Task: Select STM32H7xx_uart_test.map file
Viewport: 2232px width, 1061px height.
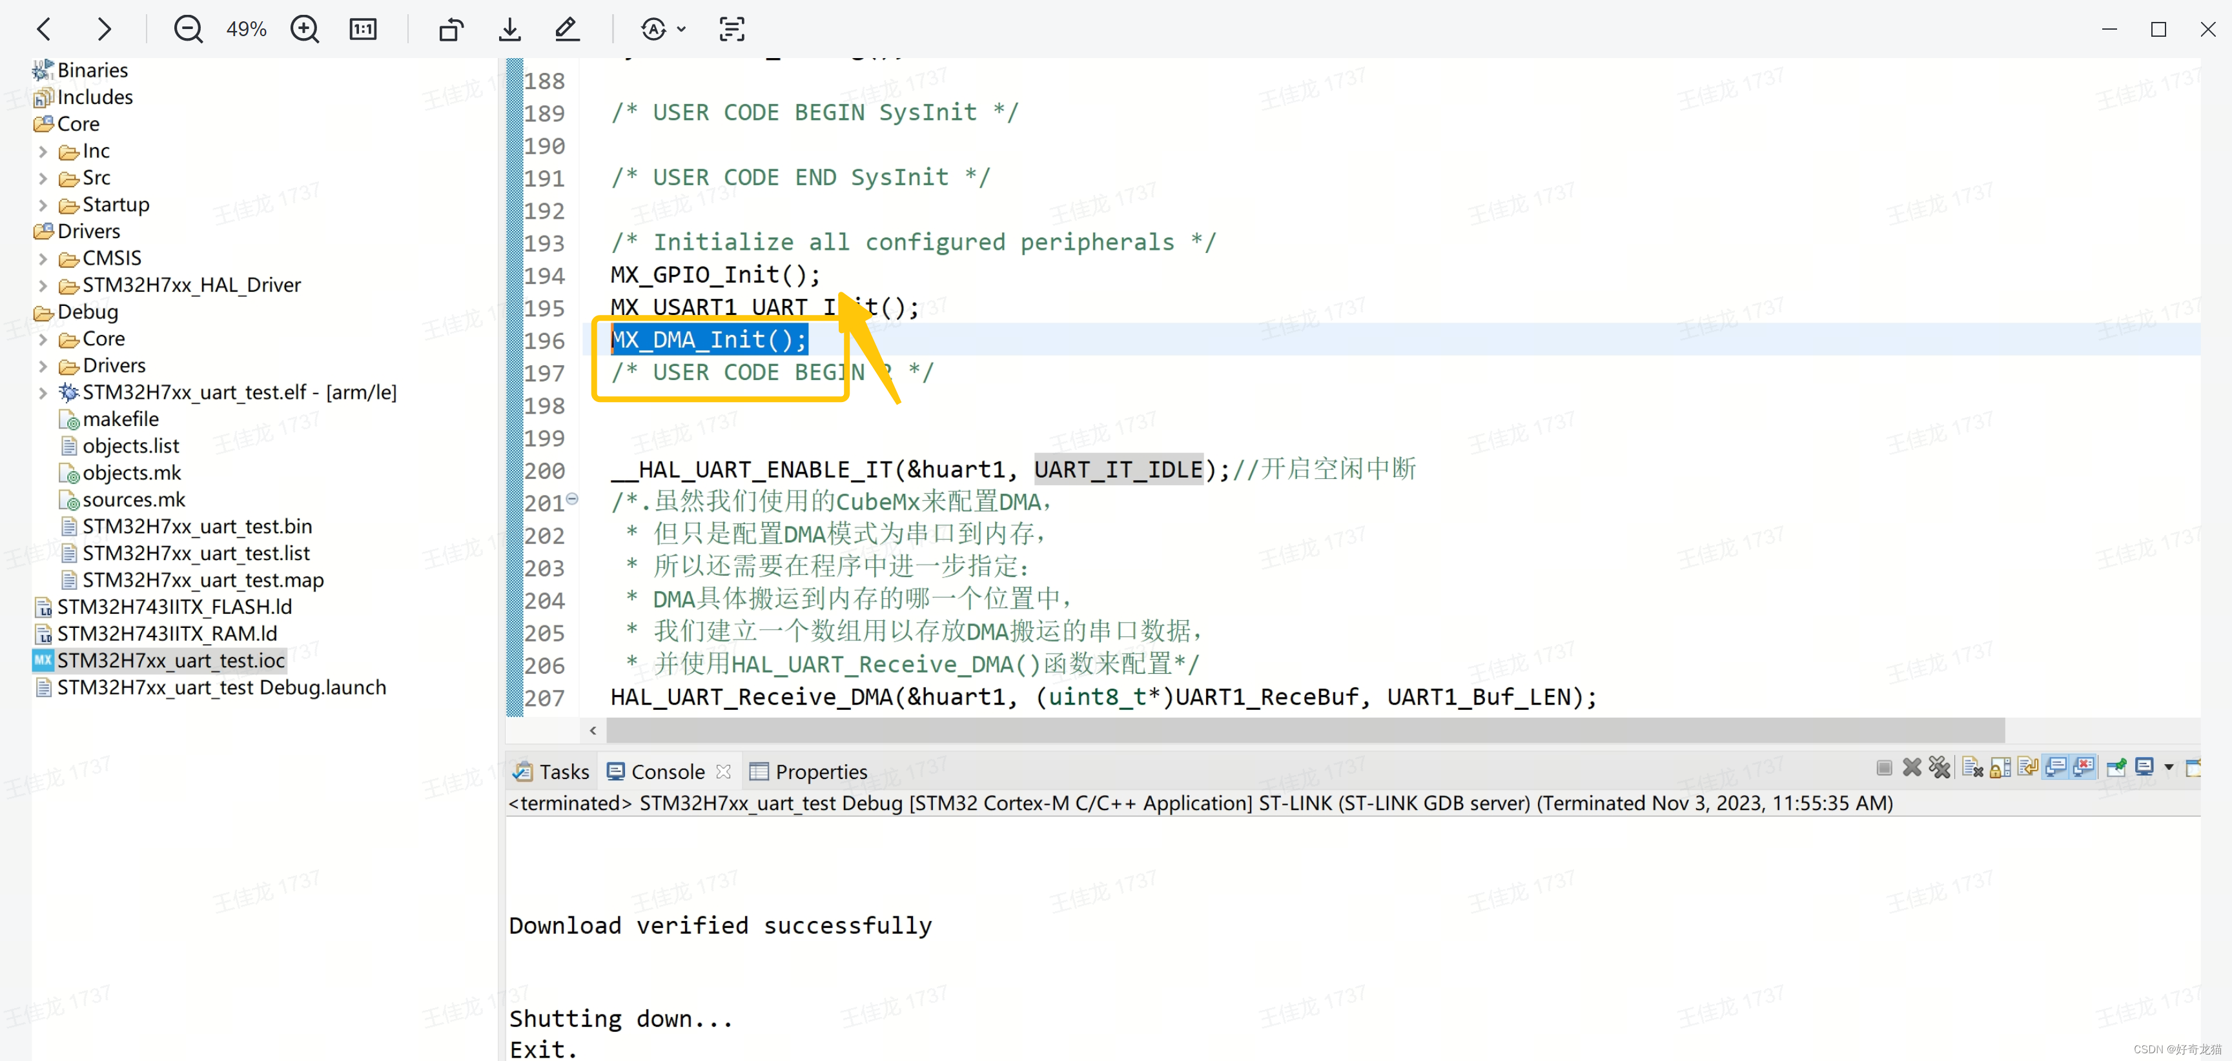Action: pos(192,580)
